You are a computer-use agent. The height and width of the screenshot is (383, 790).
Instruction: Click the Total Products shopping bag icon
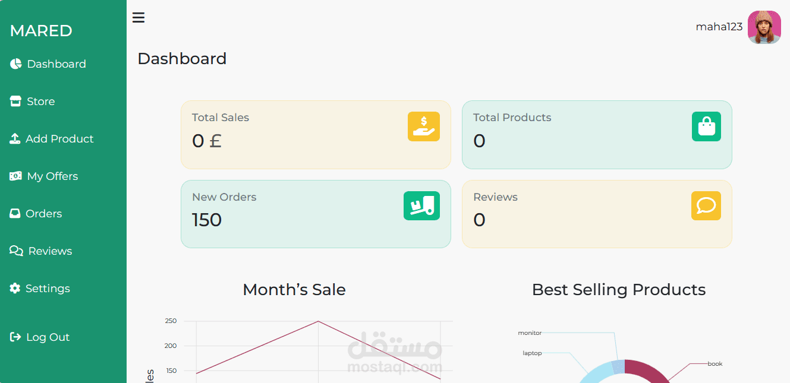coord(706,126)
